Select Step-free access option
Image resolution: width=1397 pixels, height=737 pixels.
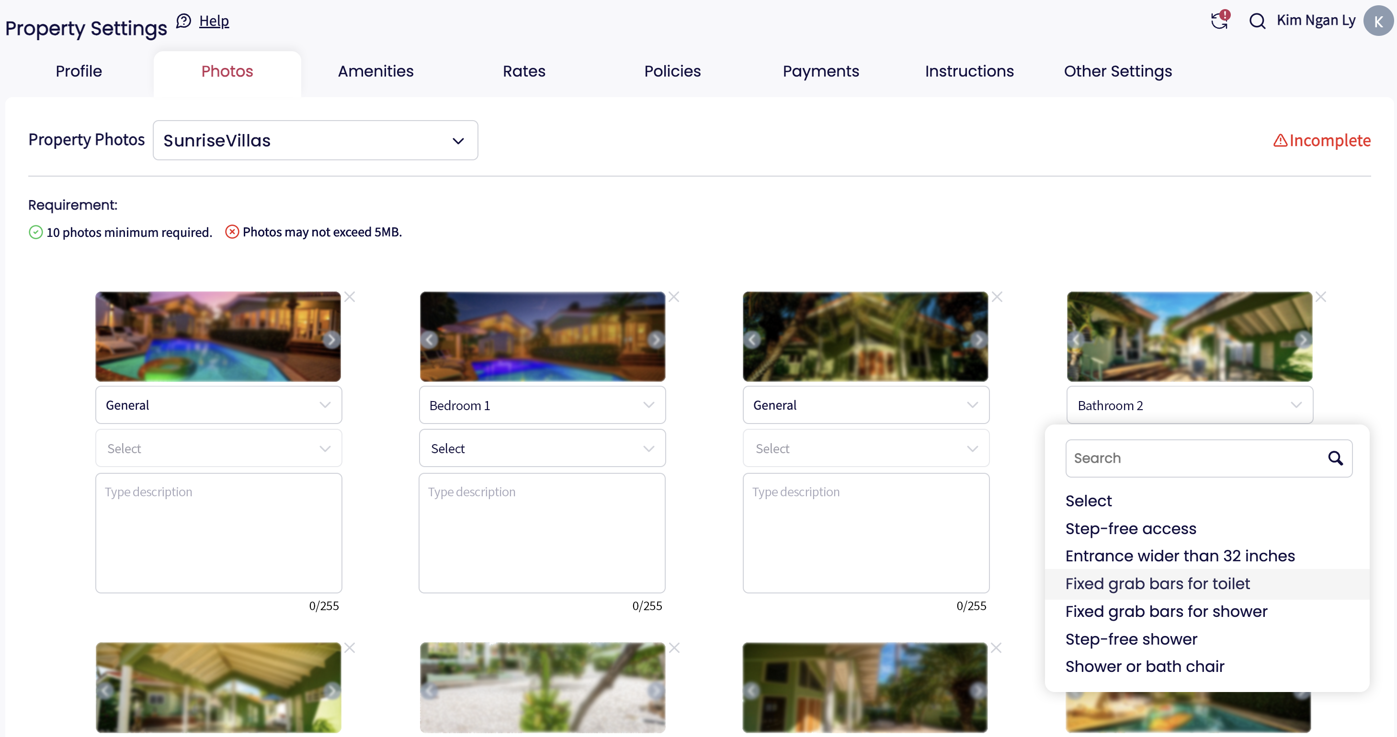(x=1130, y=528)
